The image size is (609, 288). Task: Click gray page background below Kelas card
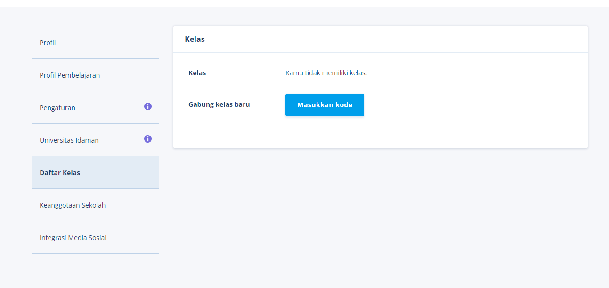click(x=381, y=216)
